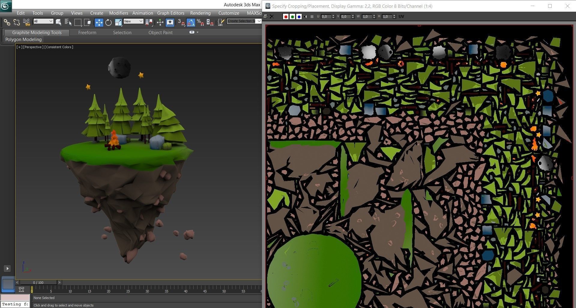Click the viewport layout tab thumbnail

[8, 284]
